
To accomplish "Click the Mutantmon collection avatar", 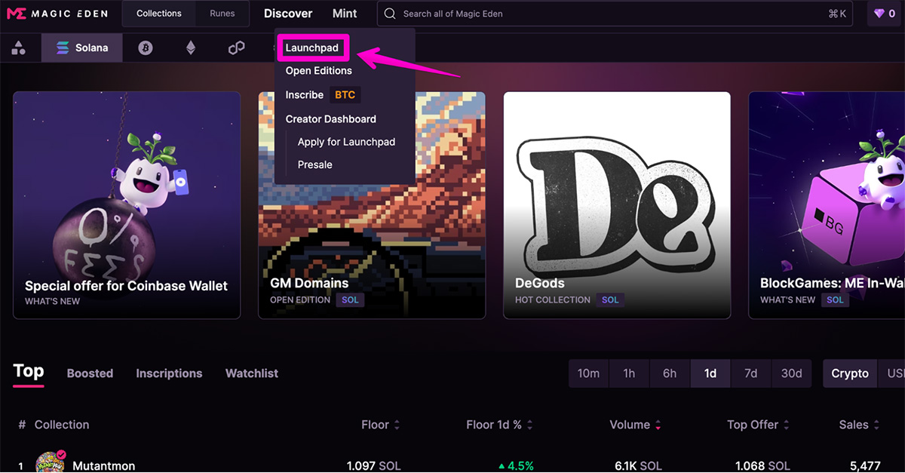I will coord(51,464).
